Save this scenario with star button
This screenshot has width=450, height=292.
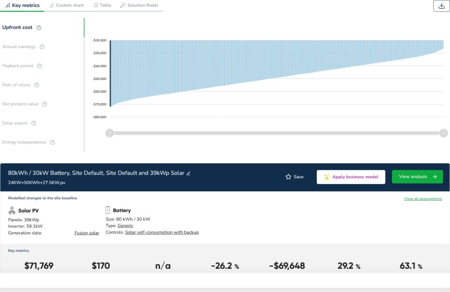[x=294, y=177]
